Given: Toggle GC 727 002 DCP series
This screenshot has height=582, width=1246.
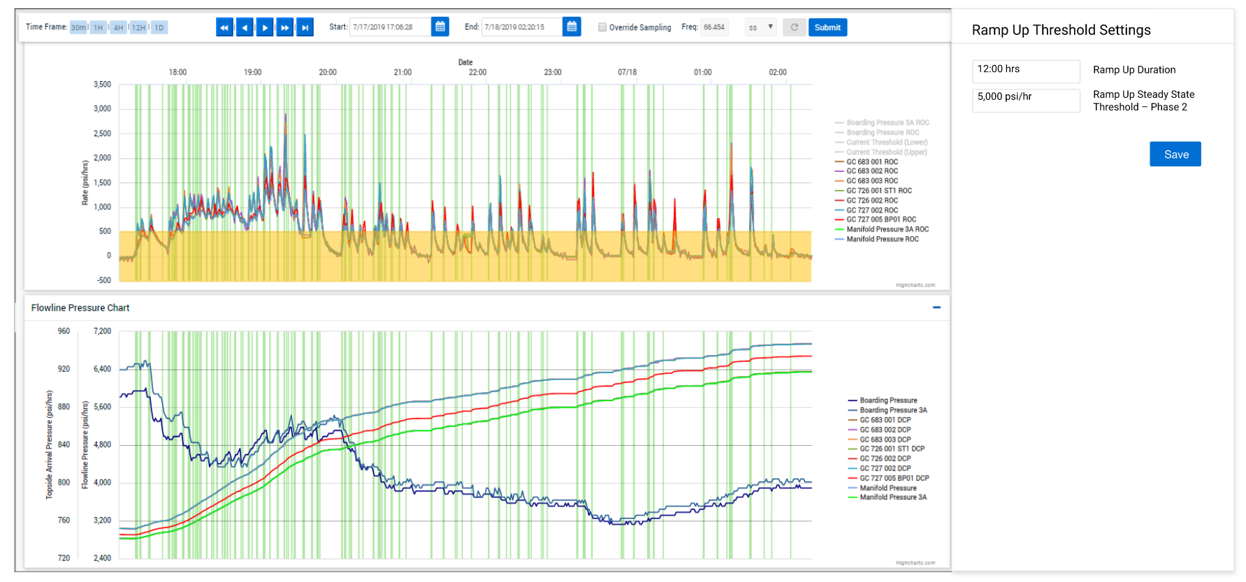Looking at the screenshot, I should pyautogui.click(x=879, y=469).
